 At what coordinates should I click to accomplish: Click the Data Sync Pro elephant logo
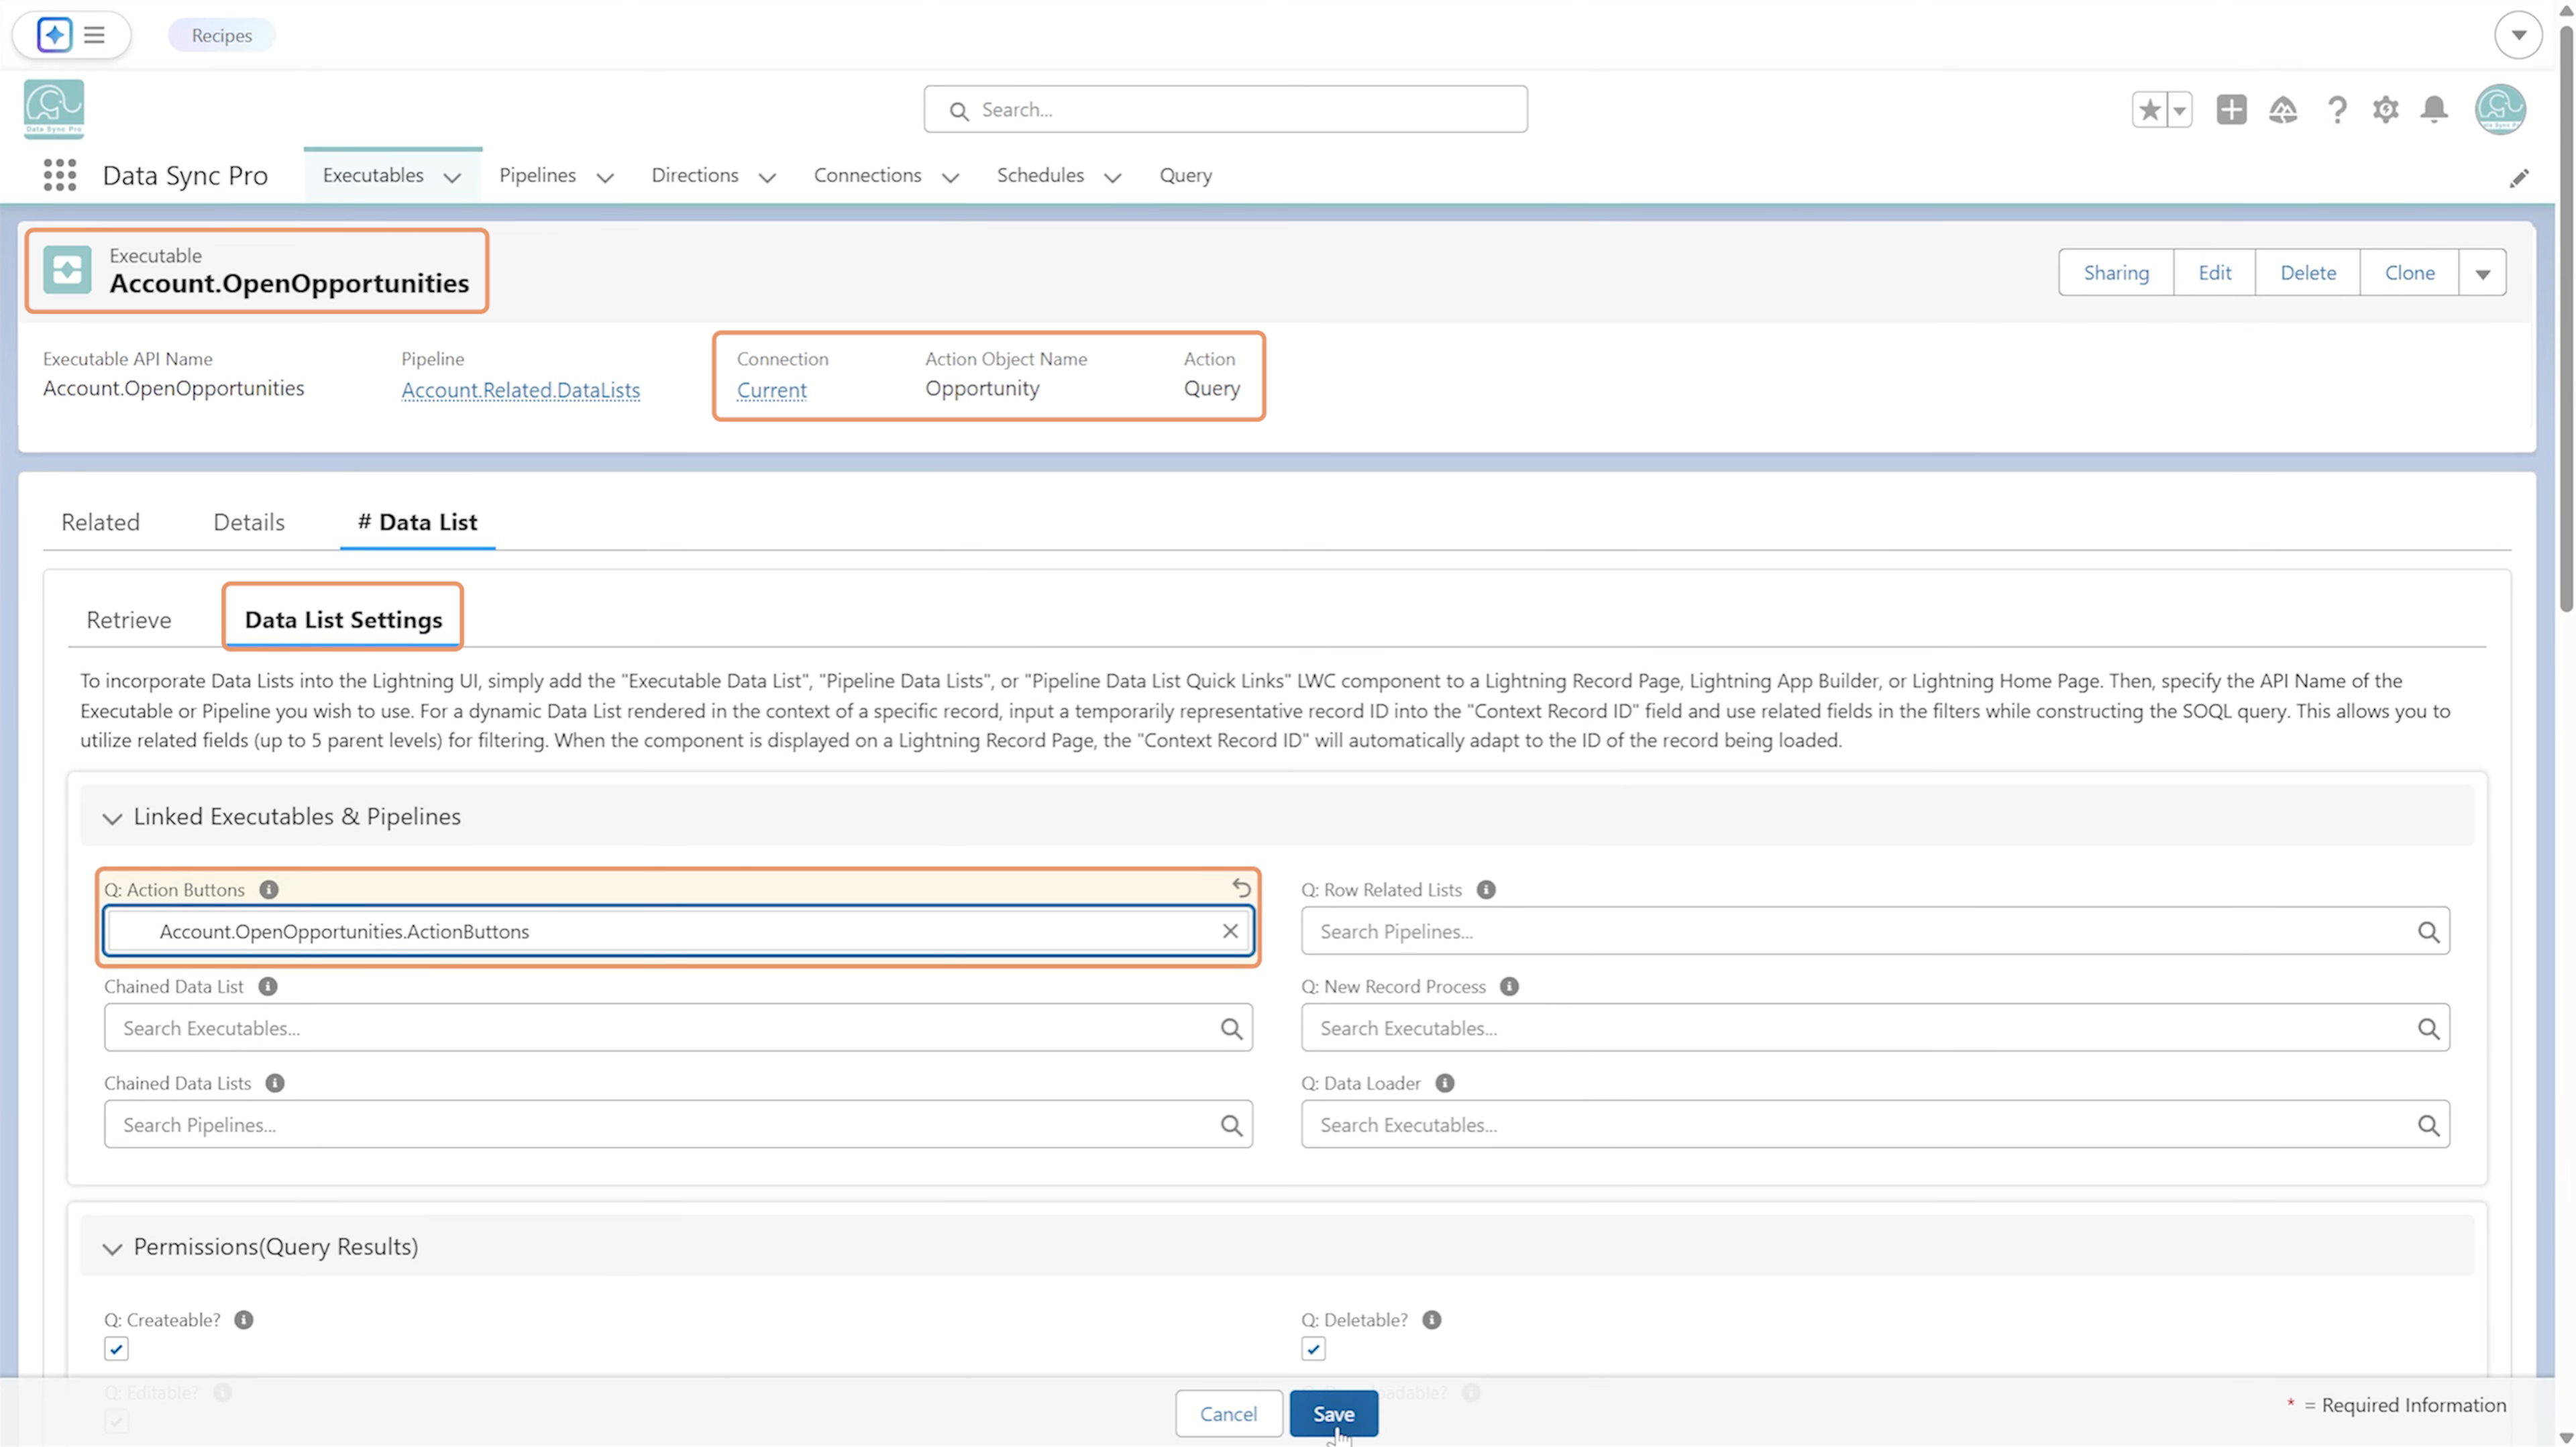pyautogui.click(x=54, y=109)
